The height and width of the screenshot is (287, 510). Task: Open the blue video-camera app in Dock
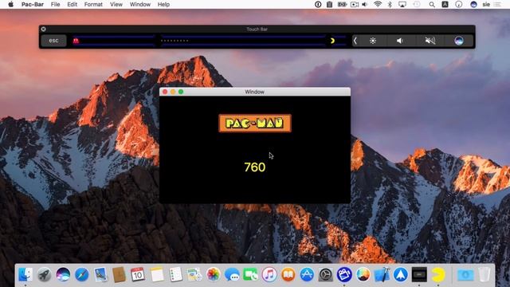344,274
